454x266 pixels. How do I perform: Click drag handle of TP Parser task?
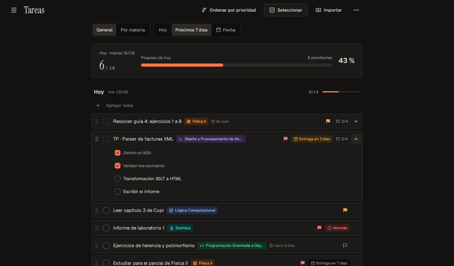(97, 139)
